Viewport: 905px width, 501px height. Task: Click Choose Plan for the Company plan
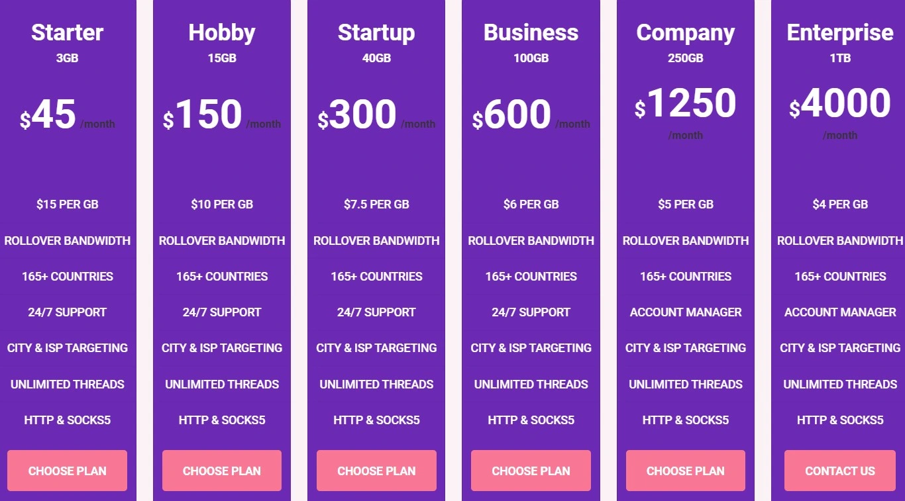(x=685, y=471)
